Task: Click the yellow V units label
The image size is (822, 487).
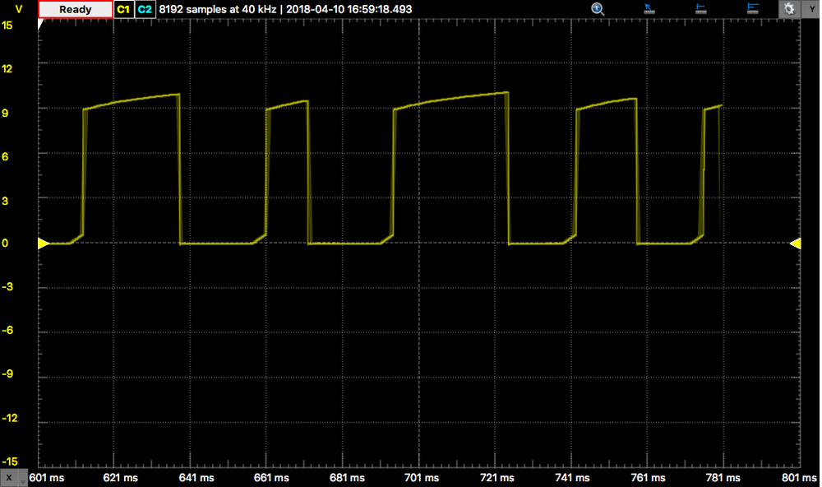Action: [18, 9]
